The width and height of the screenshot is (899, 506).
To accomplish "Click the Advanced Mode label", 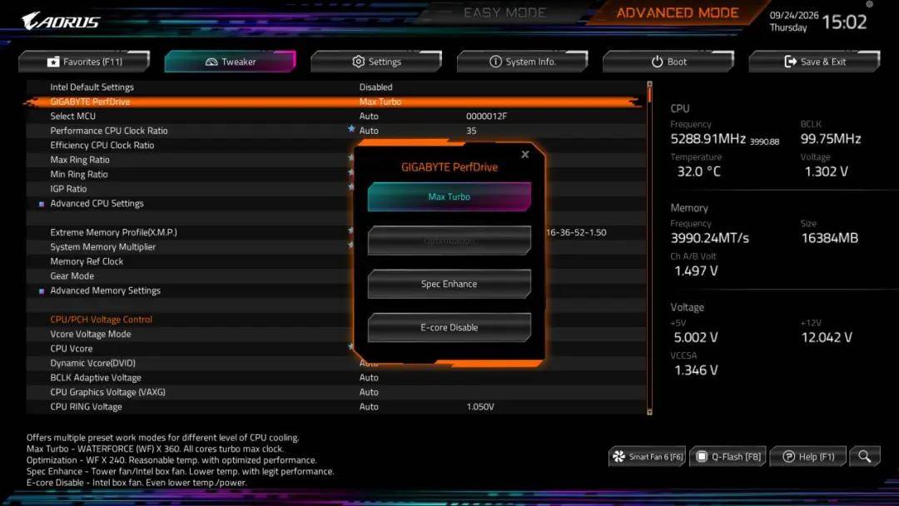I will click(x=677, y=12).
